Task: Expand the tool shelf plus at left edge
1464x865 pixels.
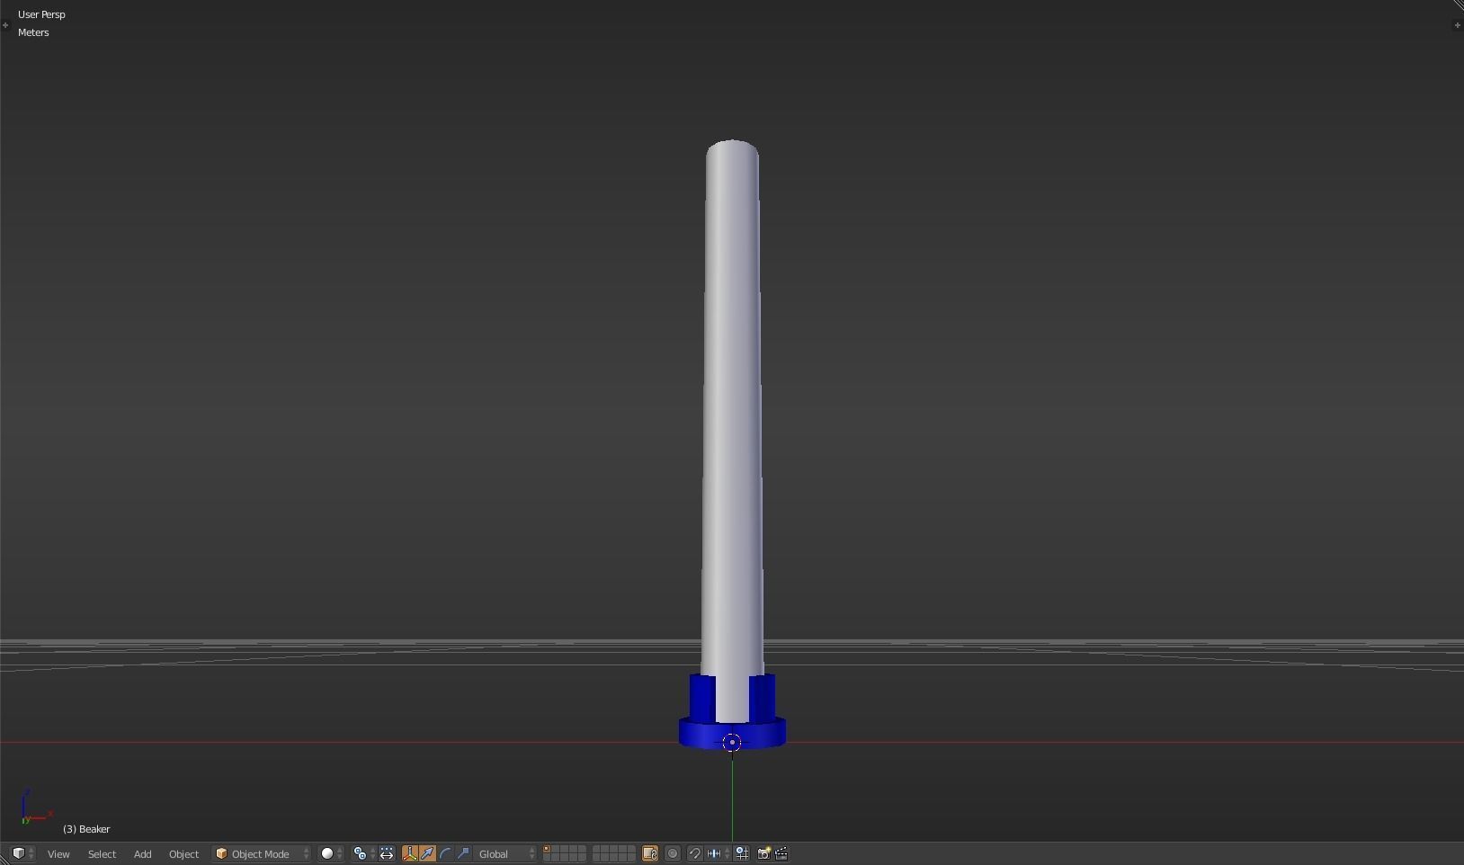Action: click(5, 25)
